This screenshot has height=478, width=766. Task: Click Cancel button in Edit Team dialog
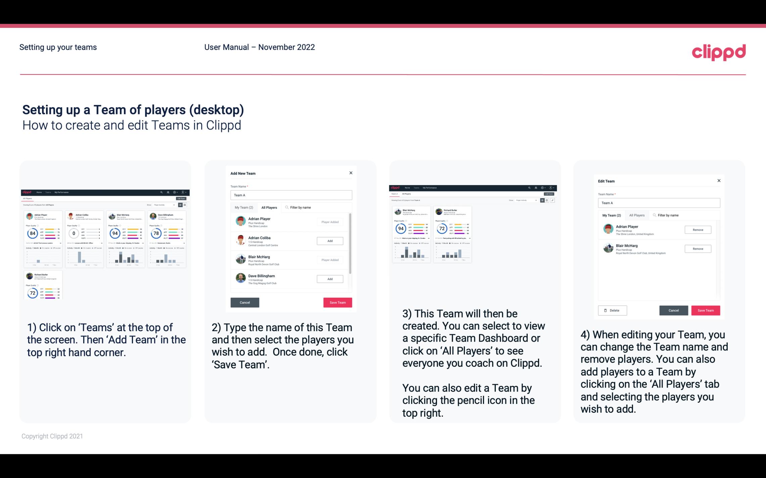pos(674,311)
